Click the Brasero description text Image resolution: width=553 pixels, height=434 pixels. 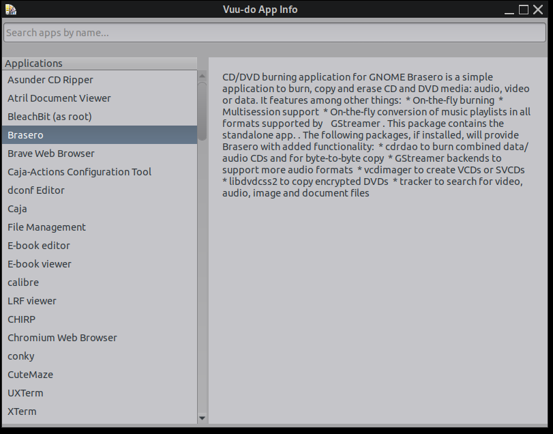[x=376, y=135]
